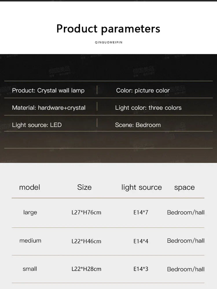Click the QINGUOMEIPIN brand text
The height and width of the screenshot is (289, 217).
108,42
